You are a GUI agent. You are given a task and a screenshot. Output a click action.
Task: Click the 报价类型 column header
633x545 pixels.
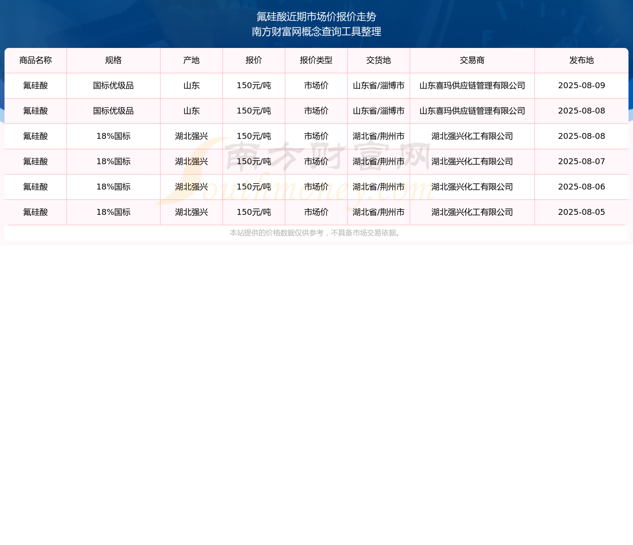tap(316, 60)
